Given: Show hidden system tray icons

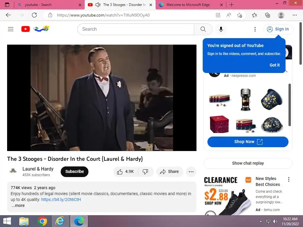Looking at the screenshot, I should tap(261, 221).
